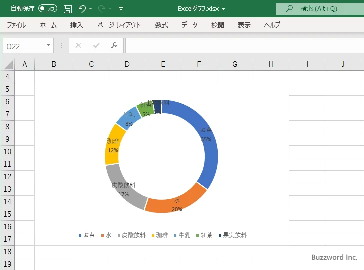
Task: Select column A header
Action: [x=25, y=64]
